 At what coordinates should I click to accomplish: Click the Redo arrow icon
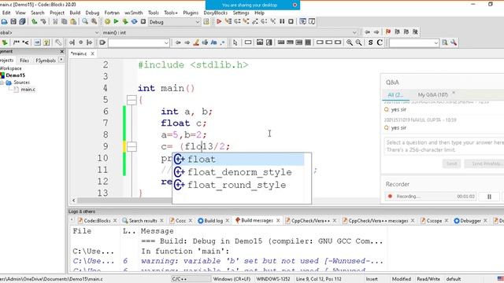click(x=43, y=21)
